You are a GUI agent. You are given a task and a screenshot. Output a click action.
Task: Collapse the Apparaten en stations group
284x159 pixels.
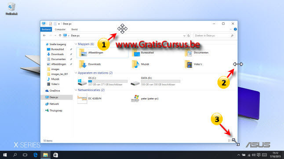76,73
